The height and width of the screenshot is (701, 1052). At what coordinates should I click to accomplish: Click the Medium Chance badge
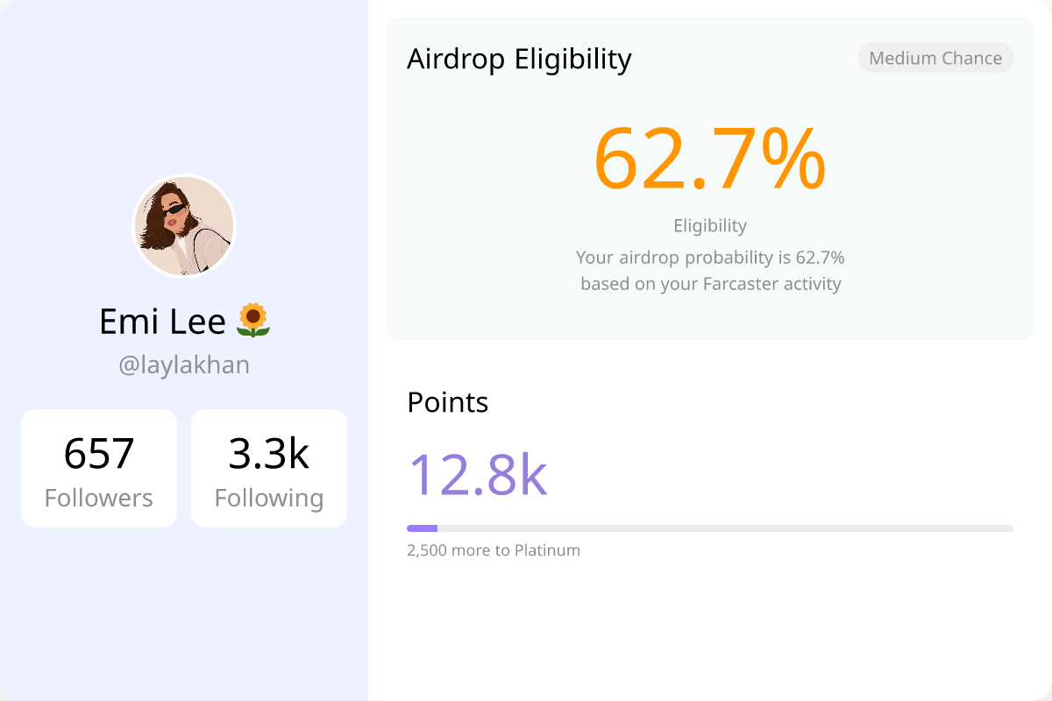935,58
